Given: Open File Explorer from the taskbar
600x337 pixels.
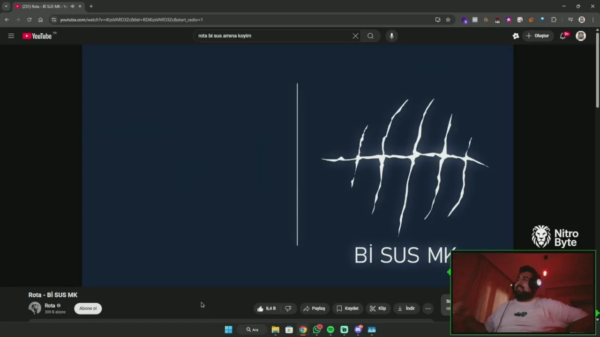Looking at the screenshot, I should [x=275, y=330].
